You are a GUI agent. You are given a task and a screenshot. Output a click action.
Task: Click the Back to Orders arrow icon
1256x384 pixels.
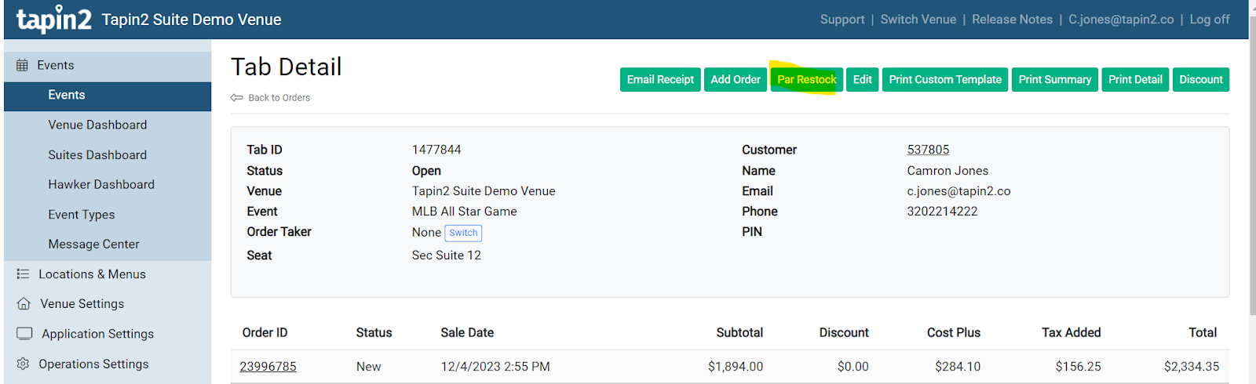[237, 98]
